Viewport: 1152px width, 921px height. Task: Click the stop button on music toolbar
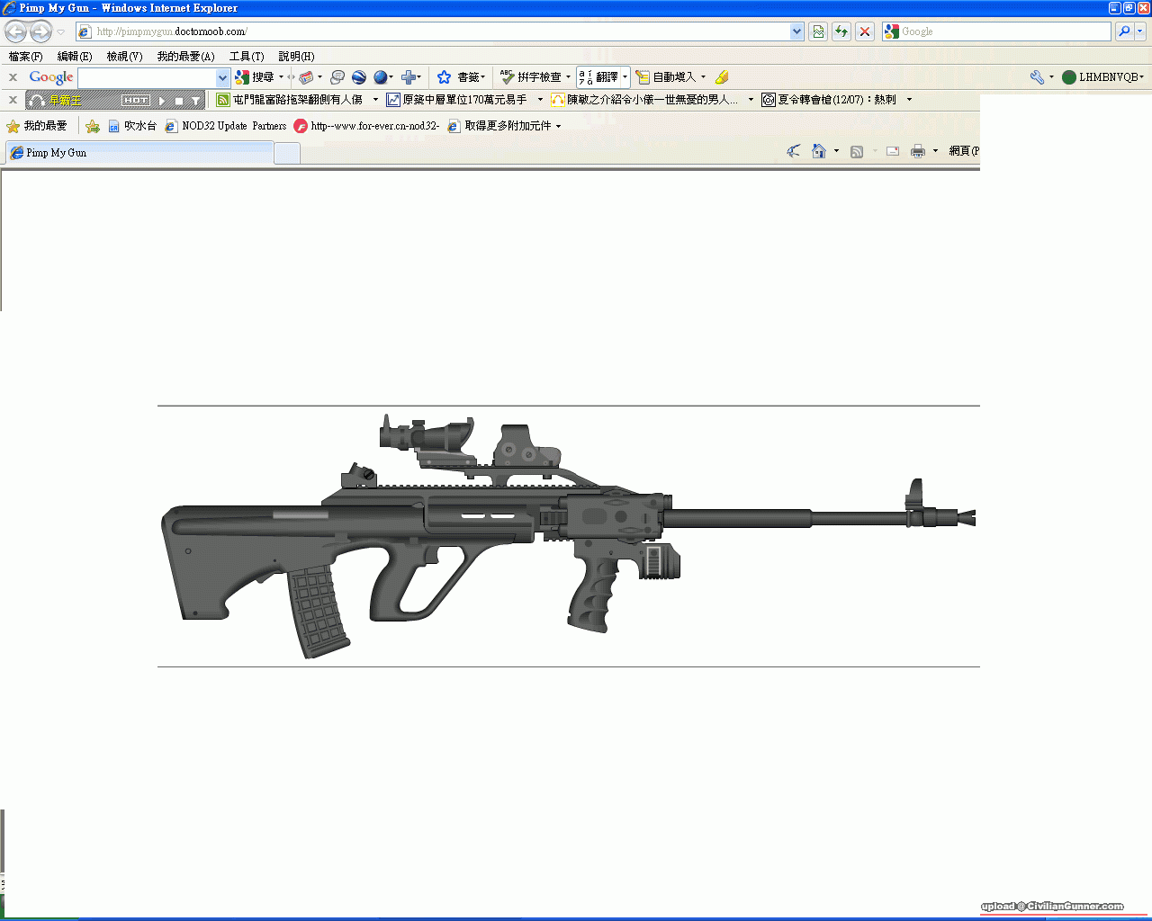click(179, 101)
